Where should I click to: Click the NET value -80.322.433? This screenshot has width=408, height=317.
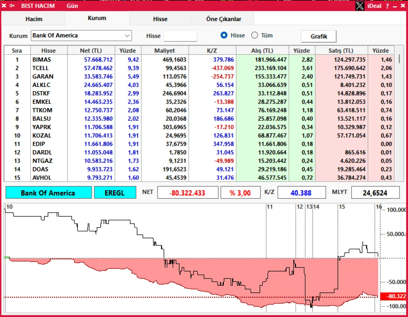point(188,193)
